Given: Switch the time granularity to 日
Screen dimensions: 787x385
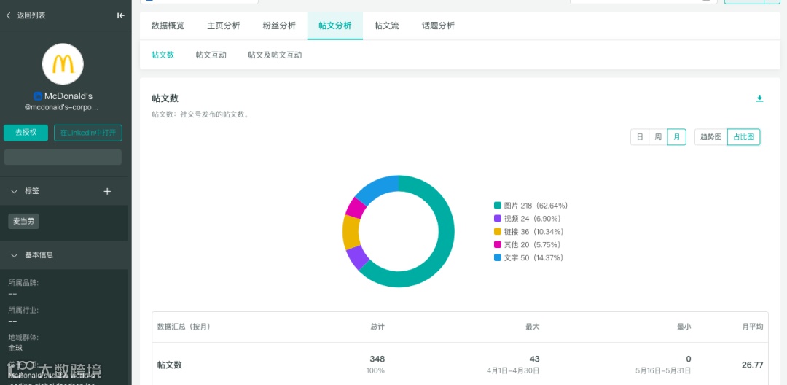Looking at the screenshot, I should coord(640,137).
